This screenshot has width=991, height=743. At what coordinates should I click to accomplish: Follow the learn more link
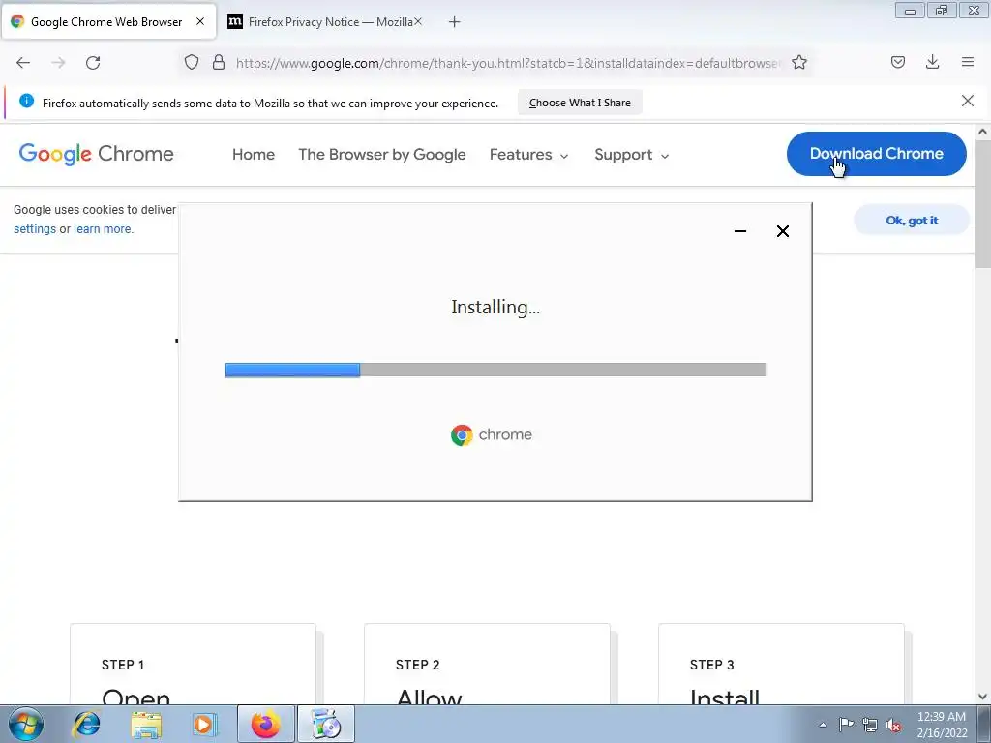[x=103, y=228]
